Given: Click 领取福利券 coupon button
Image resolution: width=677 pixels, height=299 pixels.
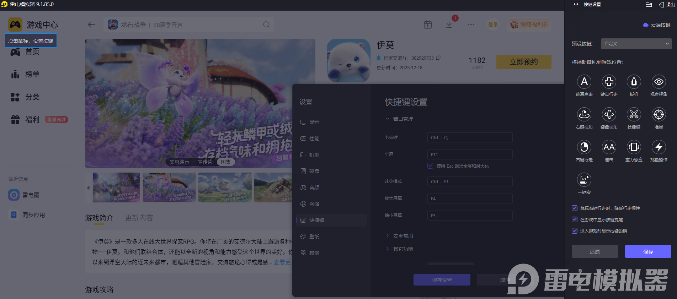Looking at the screenshot, I should [x=529, y=25].
